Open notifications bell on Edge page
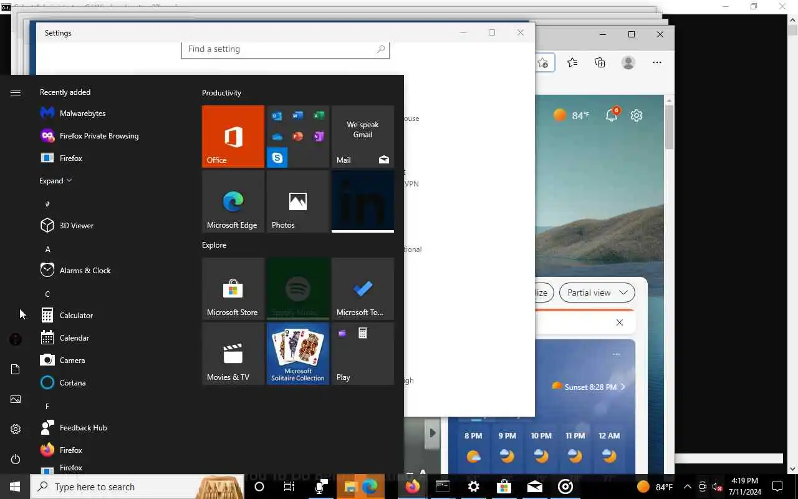798x499 pixels. point(612,114)
